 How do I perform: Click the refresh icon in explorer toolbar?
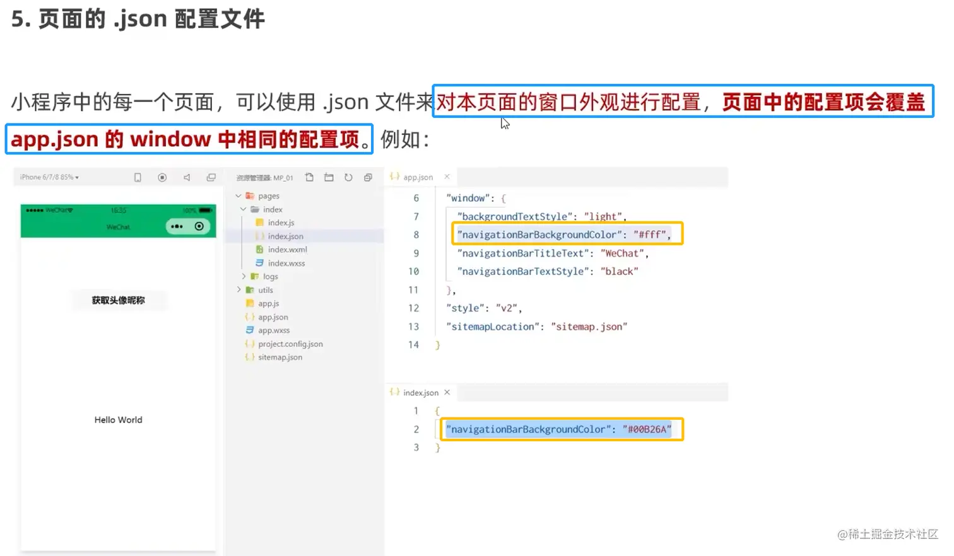coord(348,178)
